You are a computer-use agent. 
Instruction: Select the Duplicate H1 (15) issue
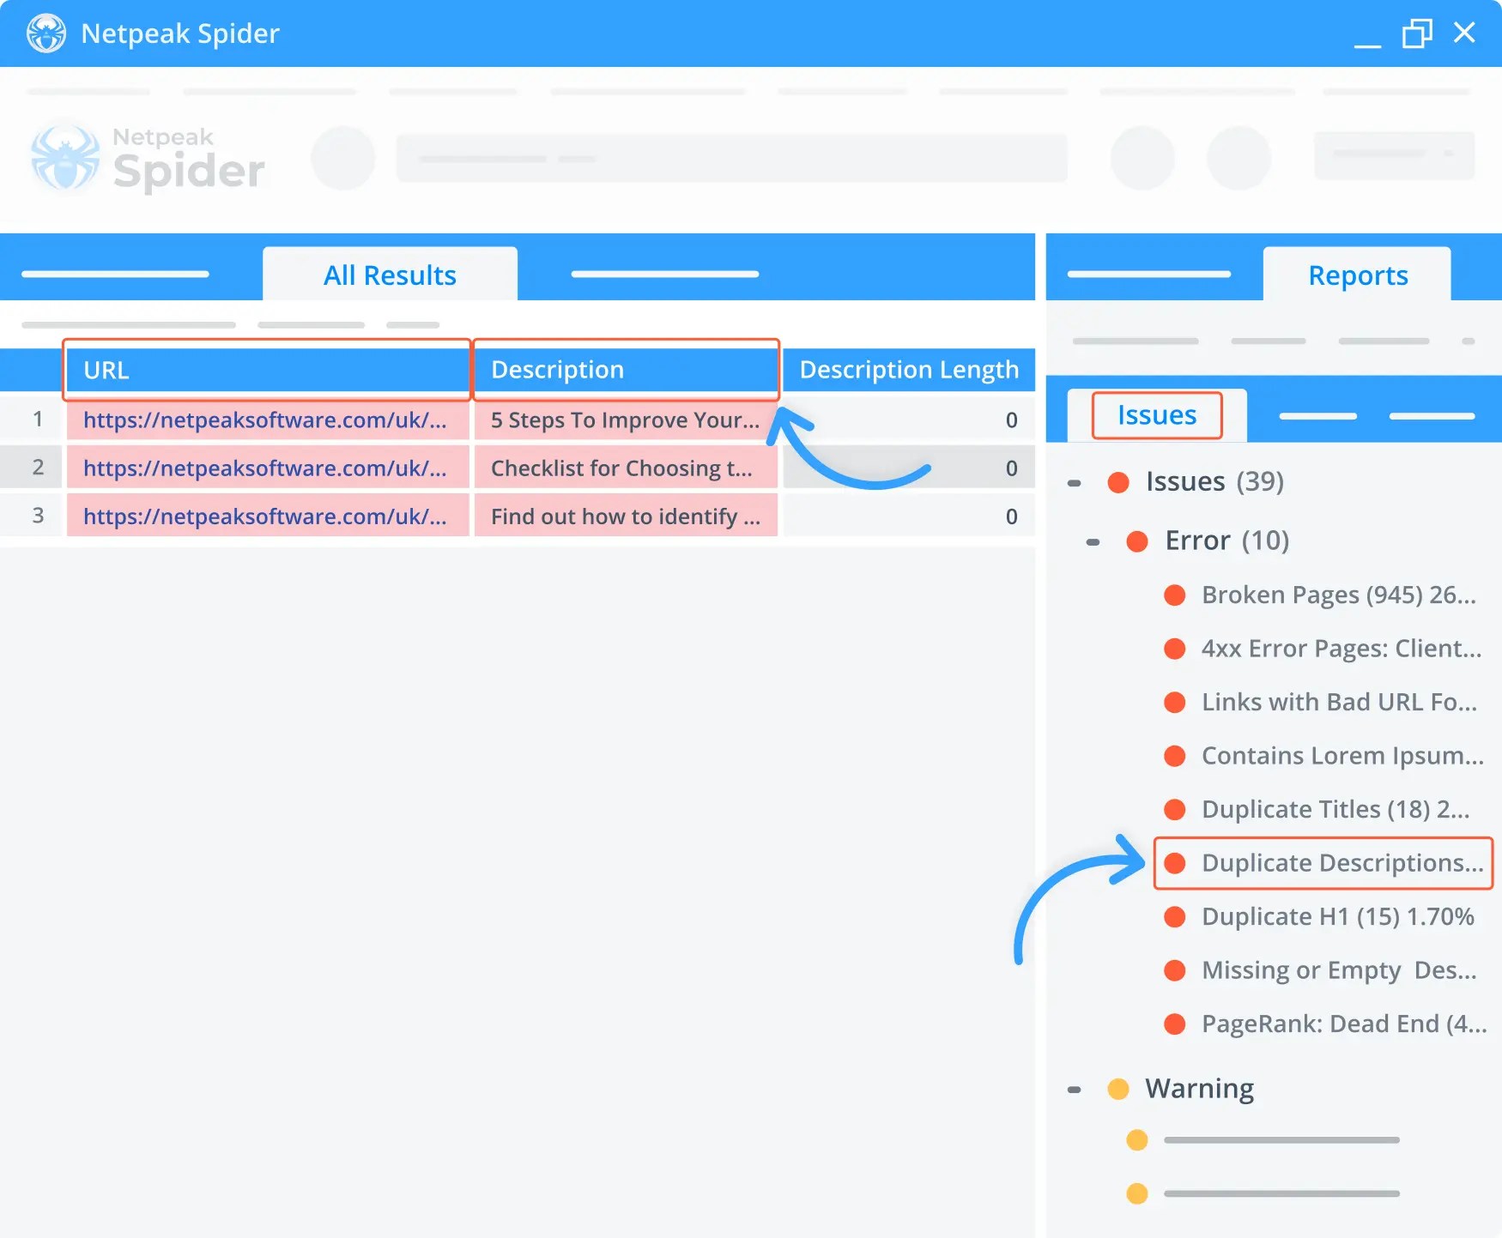[1337, 916]
